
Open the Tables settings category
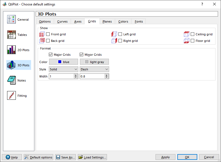coord(11,35)
